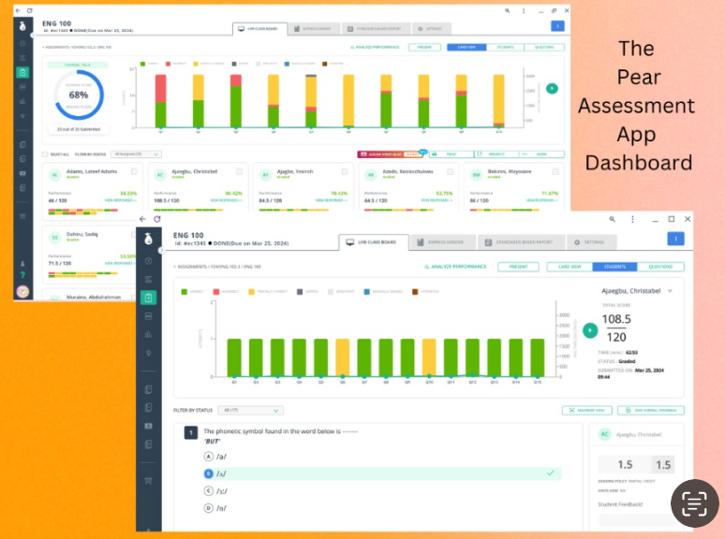
Task: Open the front window's three-dot menu
Action: pos(632,219)
